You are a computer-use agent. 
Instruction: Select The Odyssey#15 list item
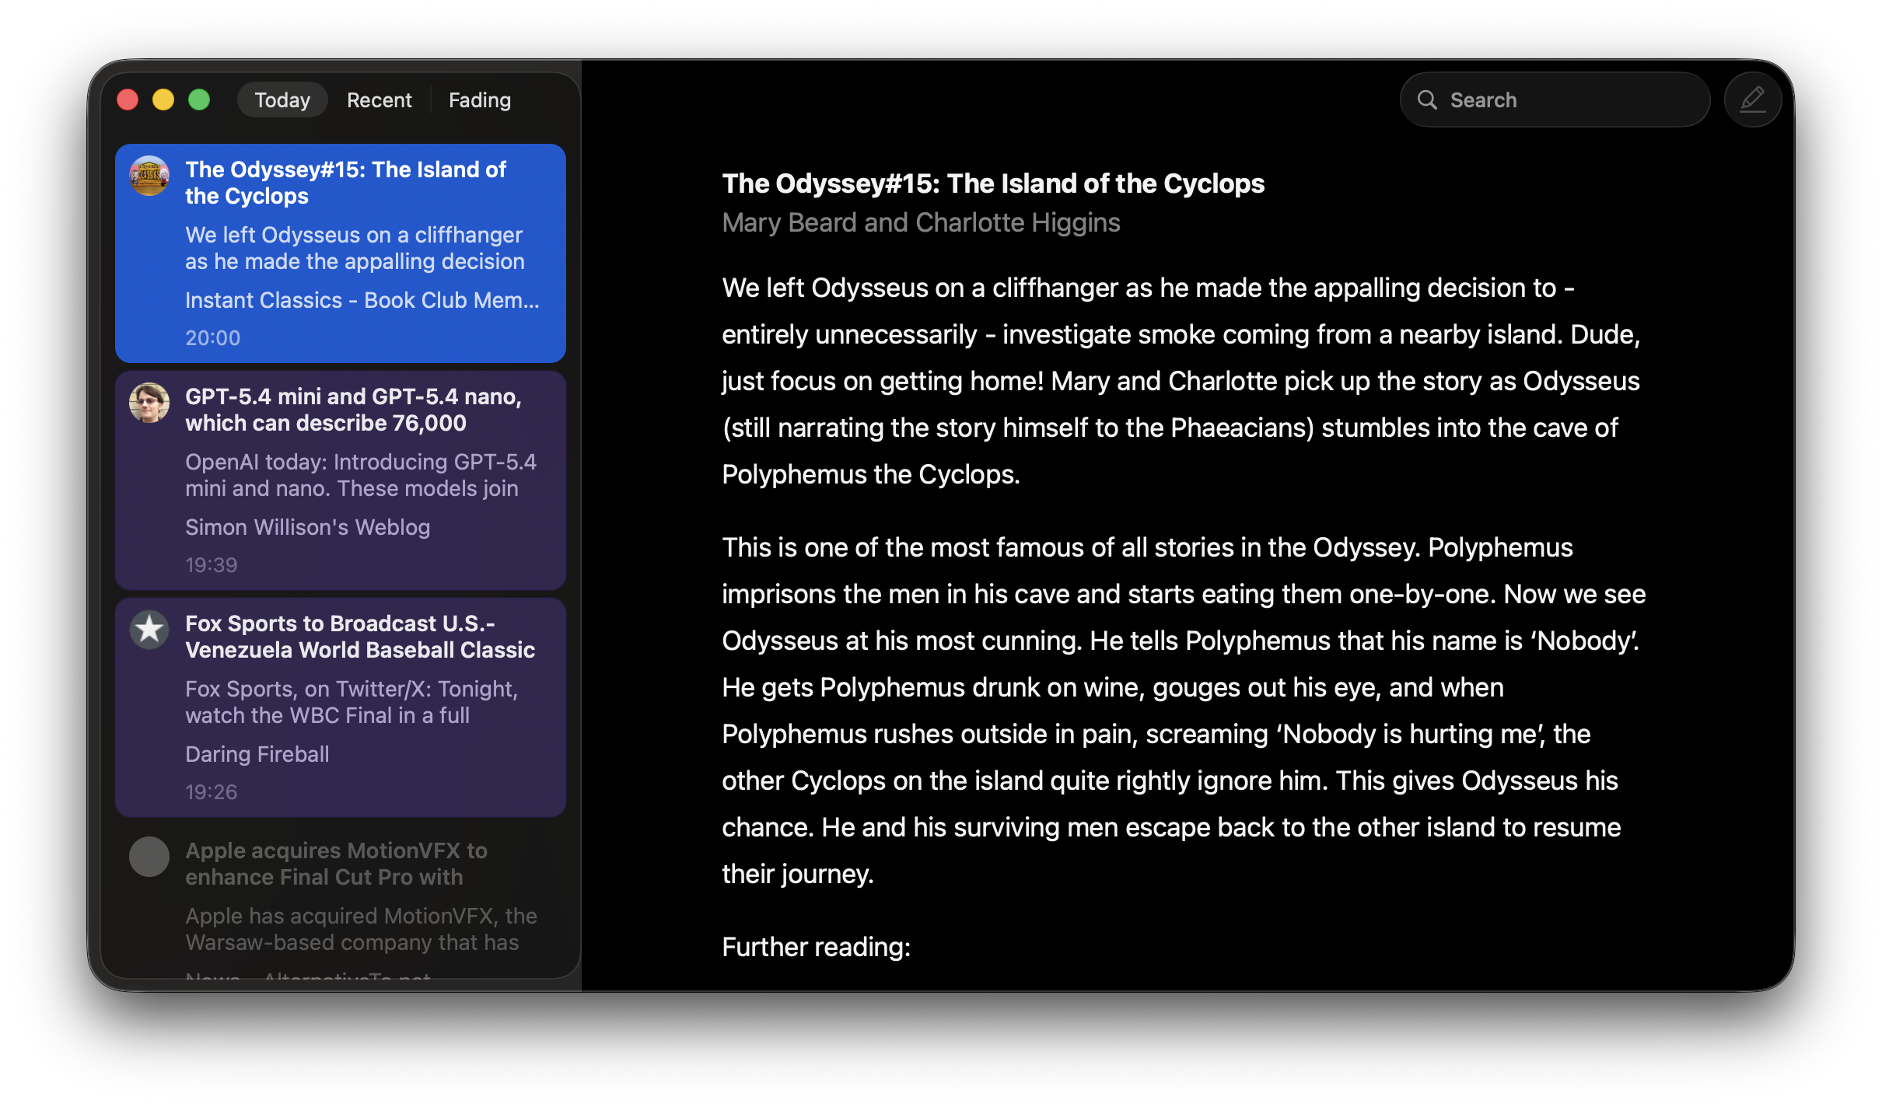click(x=345, y=183)
